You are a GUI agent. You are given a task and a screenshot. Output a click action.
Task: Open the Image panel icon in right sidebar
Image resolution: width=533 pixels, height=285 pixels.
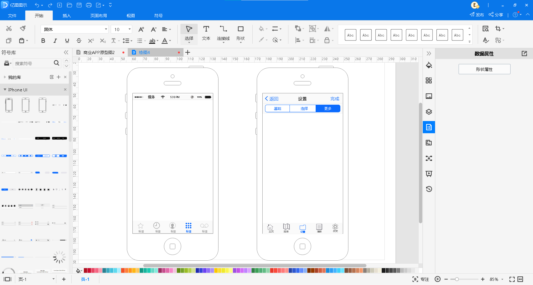point(429,96)
